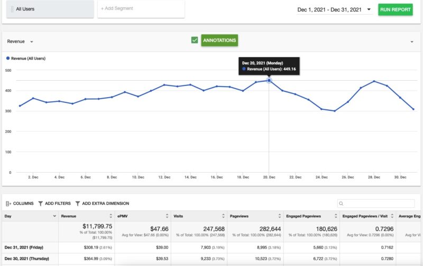
Task: Click the Run Report button
Action: pyautogui.click(x=395, y=9)
